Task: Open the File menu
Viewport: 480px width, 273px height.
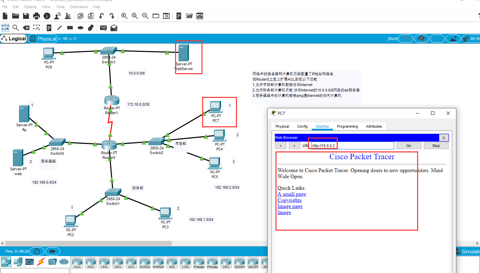Action: tap(5, 7)
